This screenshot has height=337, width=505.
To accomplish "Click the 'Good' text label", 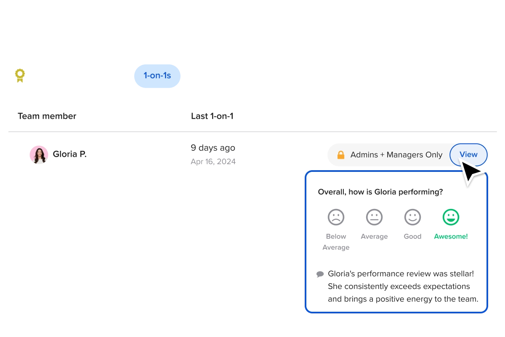I will pyautogui.click(x=412, y=237).
